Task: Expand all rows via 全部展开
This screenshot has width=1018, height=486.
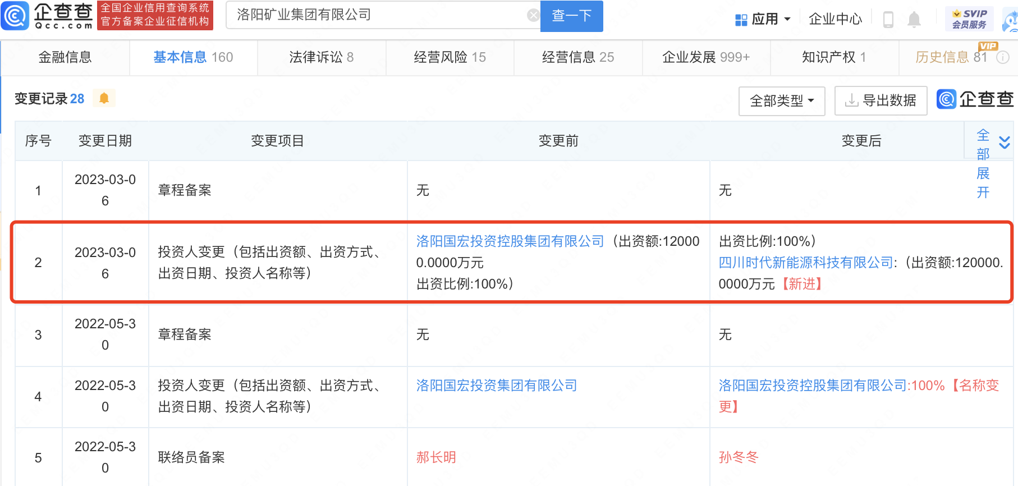Action: 983,164
